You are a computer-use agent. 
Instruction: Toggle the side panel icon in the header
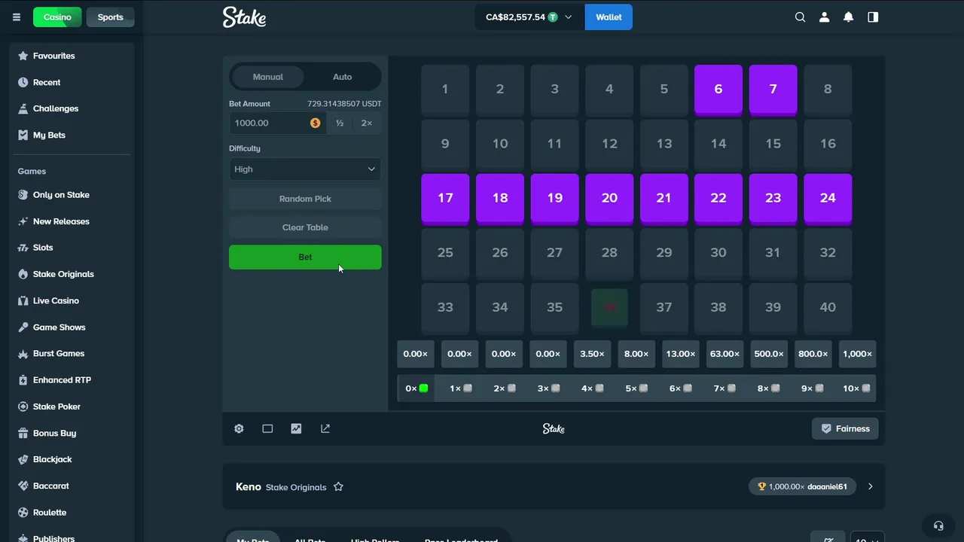pyautogui.click(x=873, y=17)
